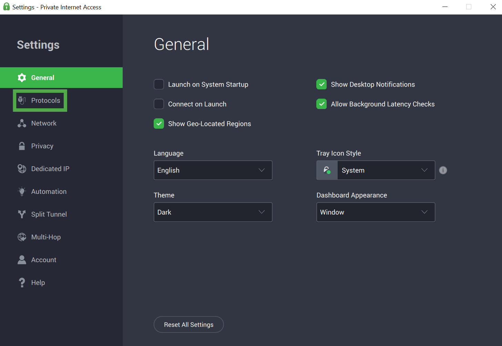The height and width of the screenshot is (346, 502).
Task: Expand the Theme dropdown set to Dark
Action: coord(213,212)
